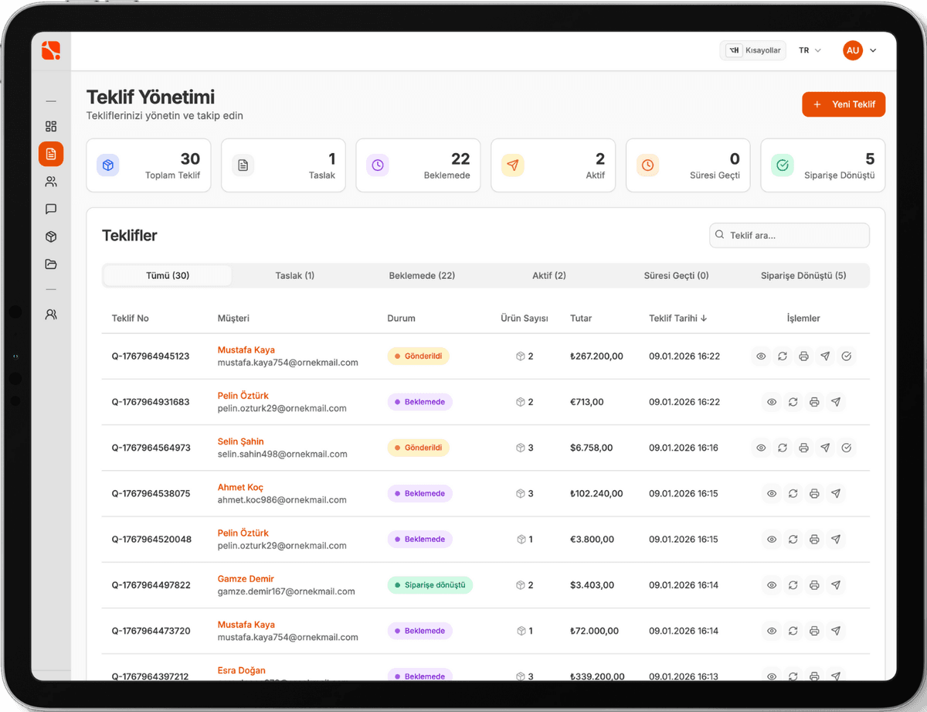Focus the Teklif ara search field

coord(789,235)
